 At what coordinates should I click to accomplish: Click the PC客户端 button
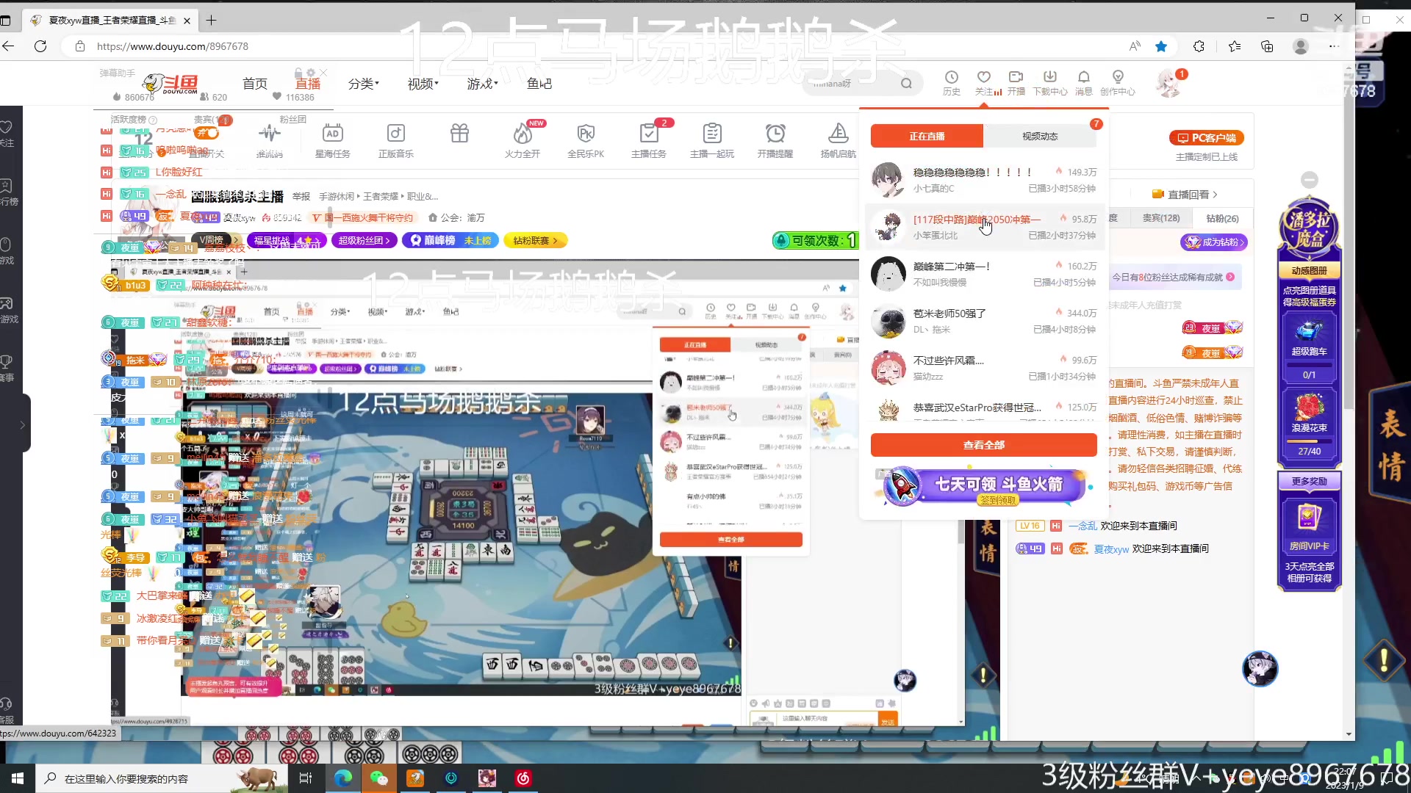pyautogui.click(x=1206, y=138)
